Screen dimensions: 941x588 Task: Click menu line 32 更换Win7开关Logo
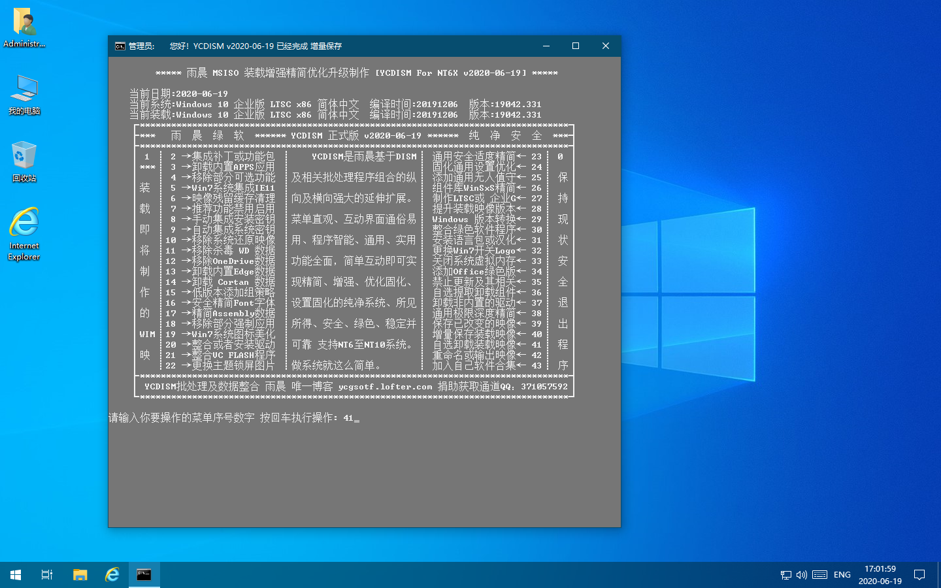point(487,251)
